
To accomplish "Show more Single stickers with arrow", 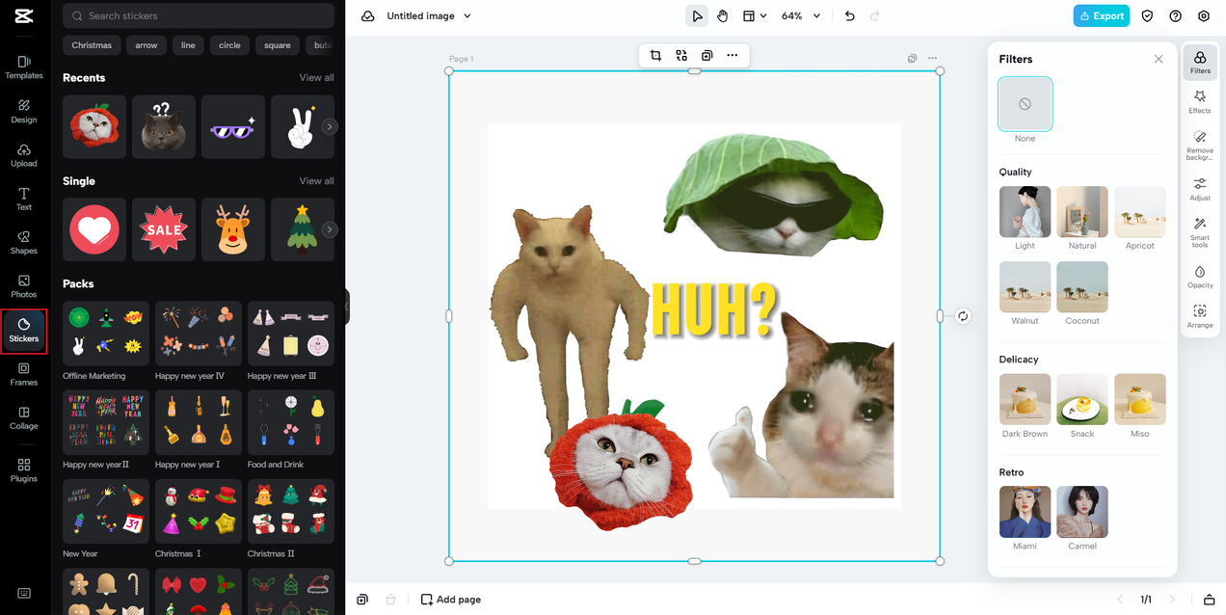I will 330,229.
